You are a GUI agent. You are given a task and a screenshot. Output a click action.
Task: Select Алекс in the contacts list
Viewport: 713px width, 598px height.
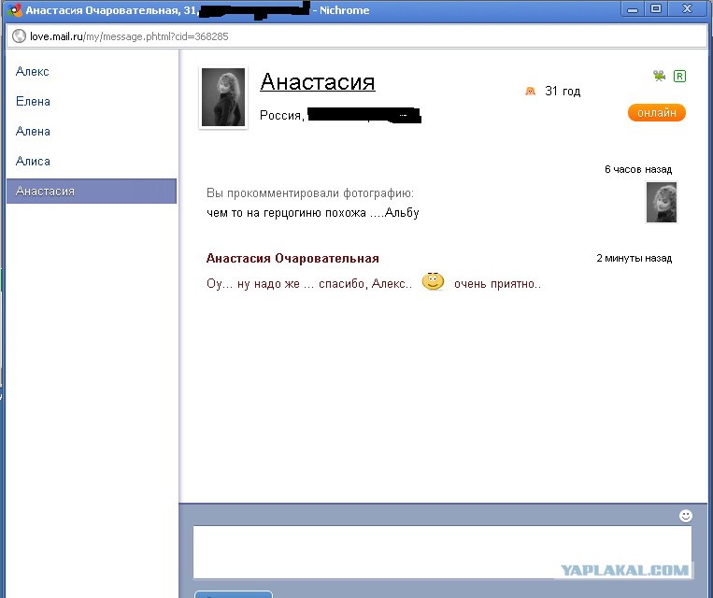[x=33, y=72]
